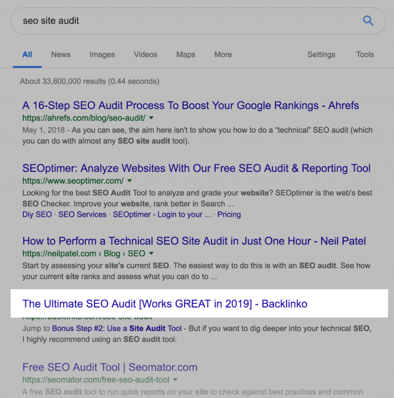Switch to the News tab
Viewport: 394px width, 398px height.
pyautogui.click(x=61, y=55)
